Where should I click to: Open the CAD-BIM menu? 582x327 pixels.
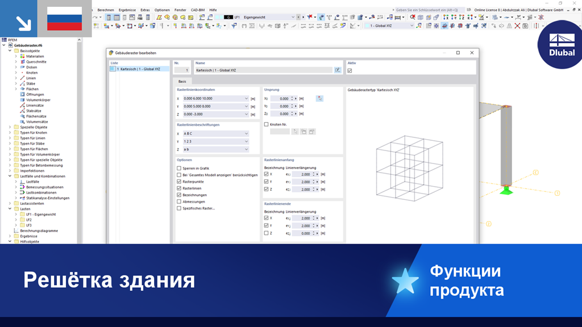click(x=197, y=10)
